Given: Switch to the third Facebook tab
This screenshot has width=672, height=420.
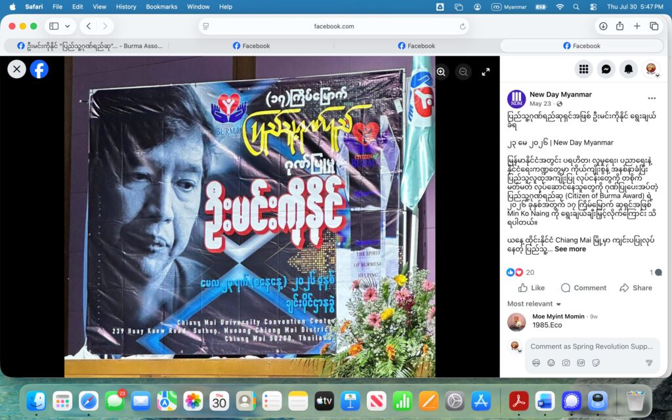Looking at the screenshot, I should tap(417, 46).
